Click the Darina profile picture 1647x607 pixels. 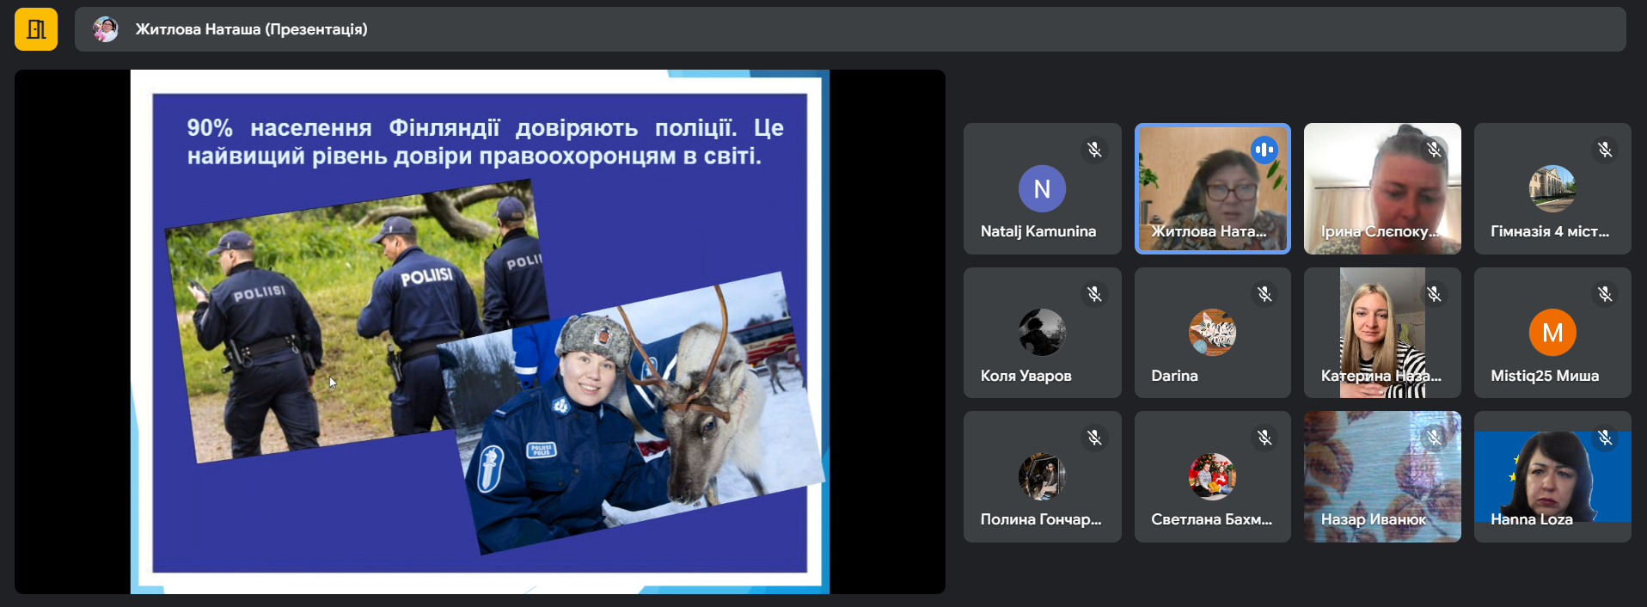tap(1212, 333)
